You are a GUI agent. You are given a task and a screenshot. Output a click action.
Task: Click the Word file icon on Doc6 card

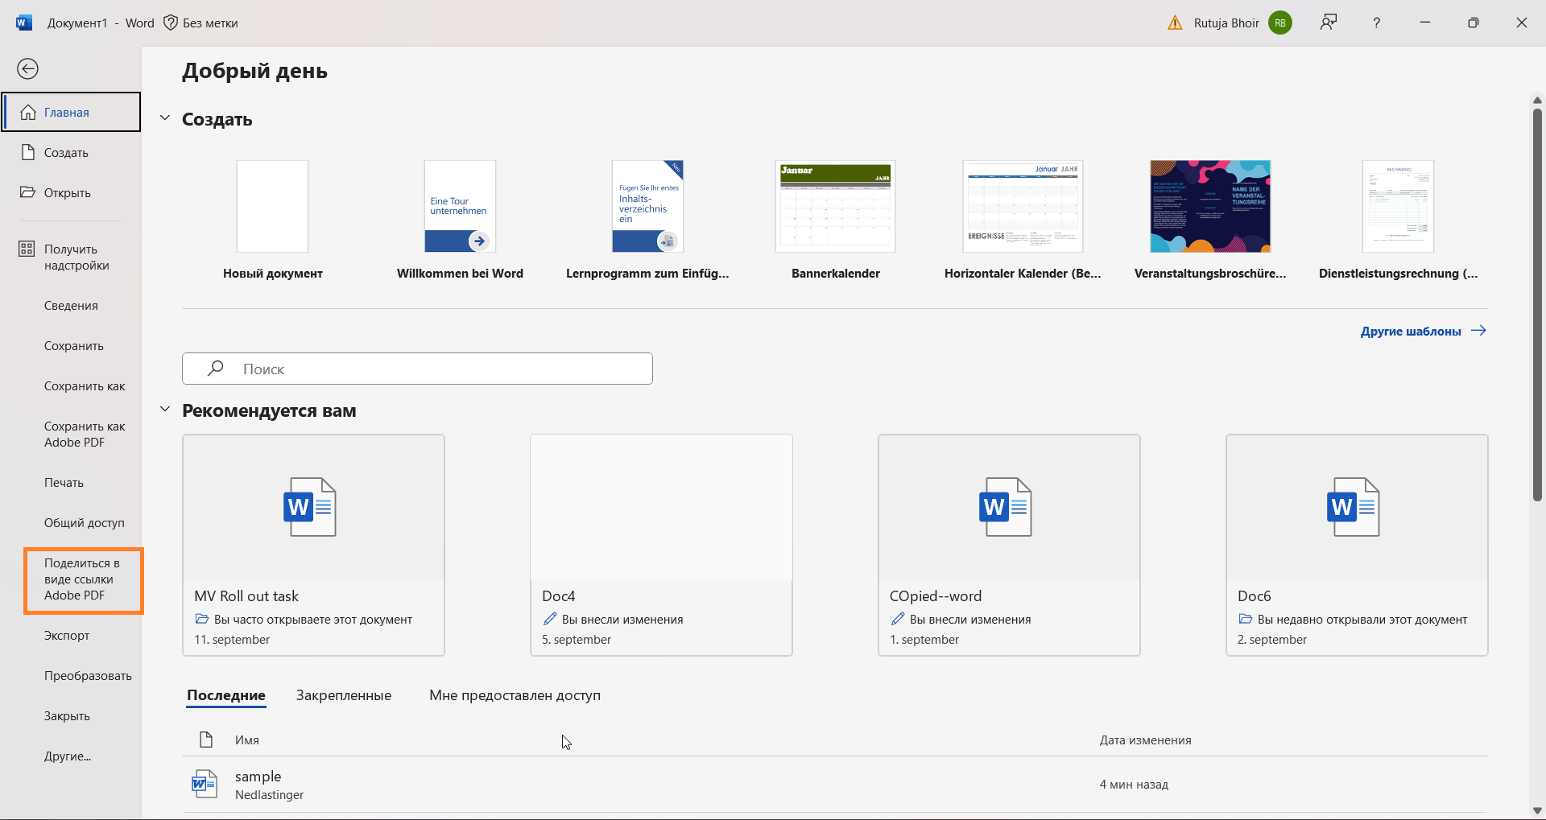(1354, 507)
